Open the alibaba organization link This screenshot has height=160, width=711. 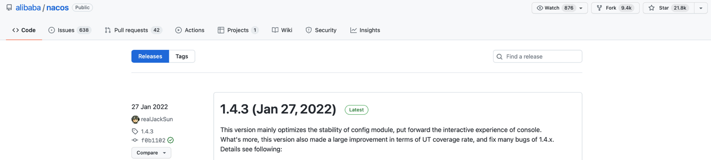(x=28, y=8)
